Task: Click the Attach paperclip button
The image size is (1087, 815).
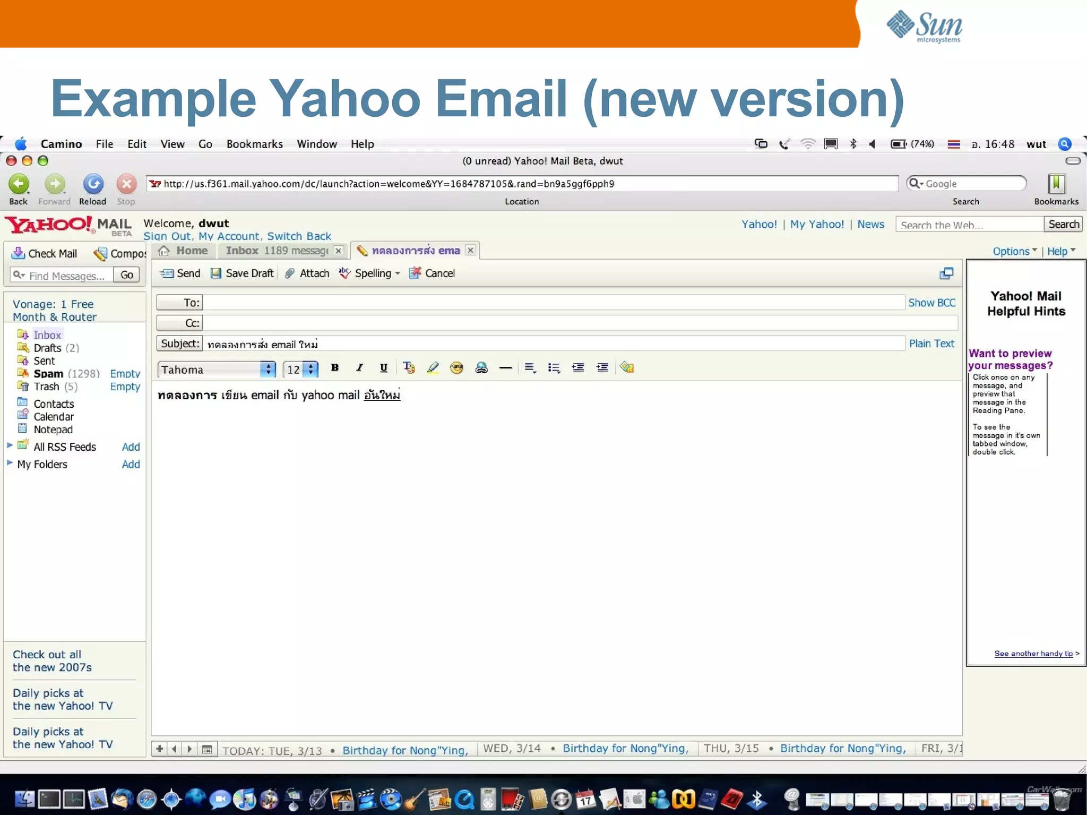Action: pos(307,273)
